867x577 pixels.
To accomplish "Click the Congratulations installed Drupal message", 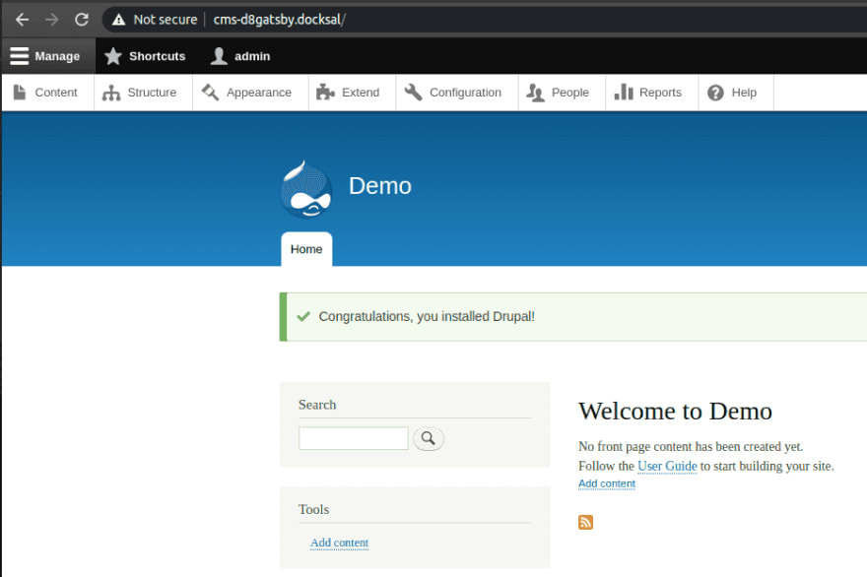I will [x=427, y=317].
